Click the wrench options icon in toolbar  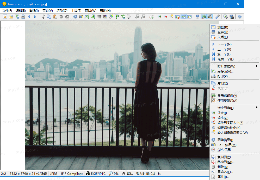pyautogui.click(x=217, y=17)
